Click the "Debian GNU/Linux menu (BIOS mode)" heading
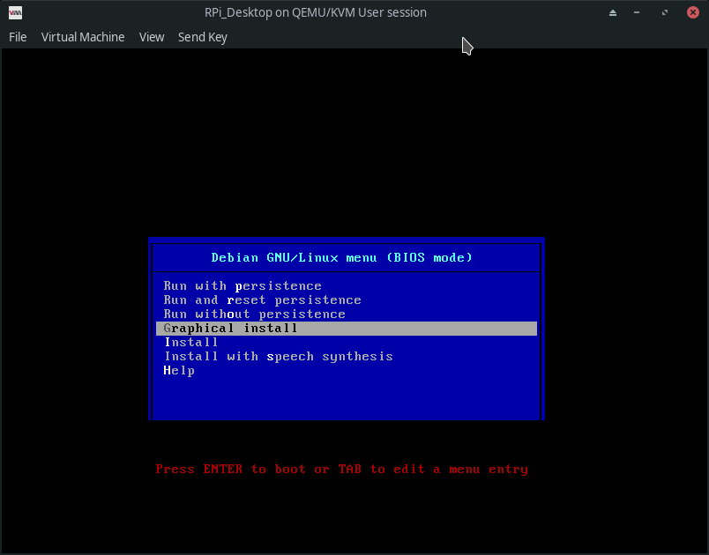The width and height of the screenshot is (709, 555). (342, 258)
